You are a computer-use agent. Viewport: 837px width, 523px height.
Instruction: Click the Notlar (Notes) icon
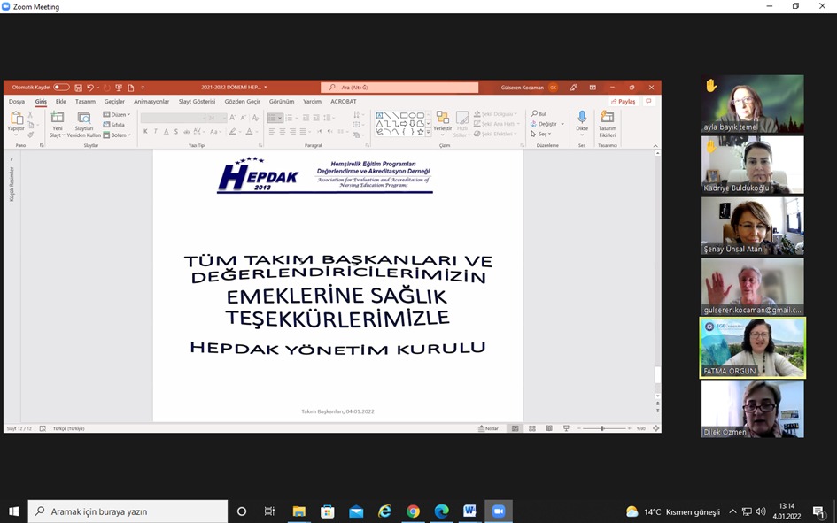coord(486,427)
